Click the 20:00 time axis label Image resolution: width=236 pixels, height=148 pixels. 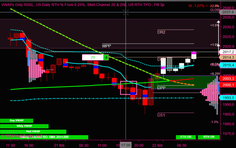pos(139,146)
